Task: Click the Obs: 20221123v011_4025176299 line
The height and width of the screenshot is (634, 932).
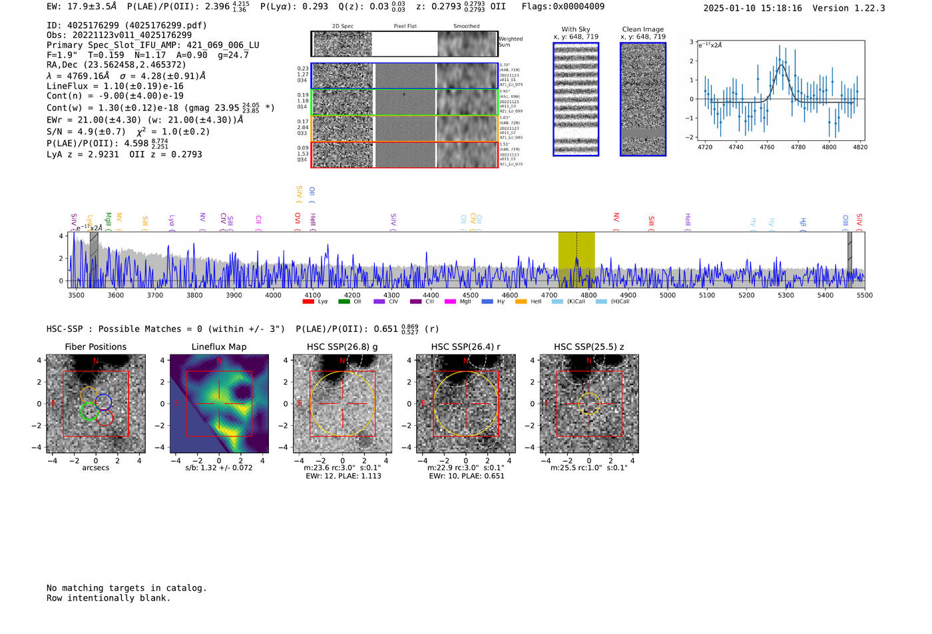Action: click(x=119, y=35)
